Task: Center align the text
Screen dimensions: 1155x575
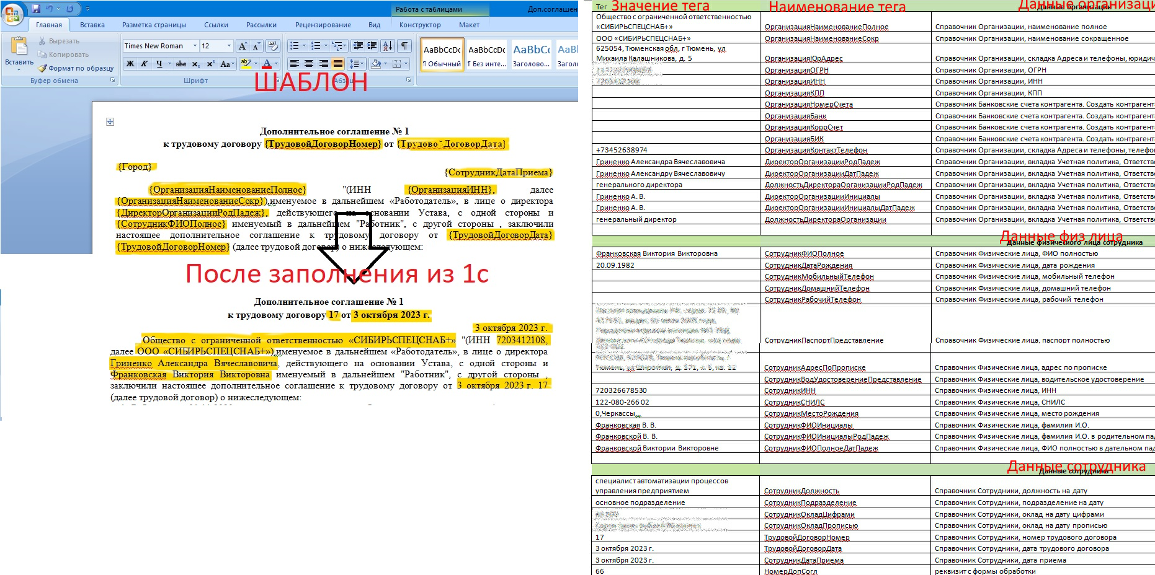Action: click(309, 63)
